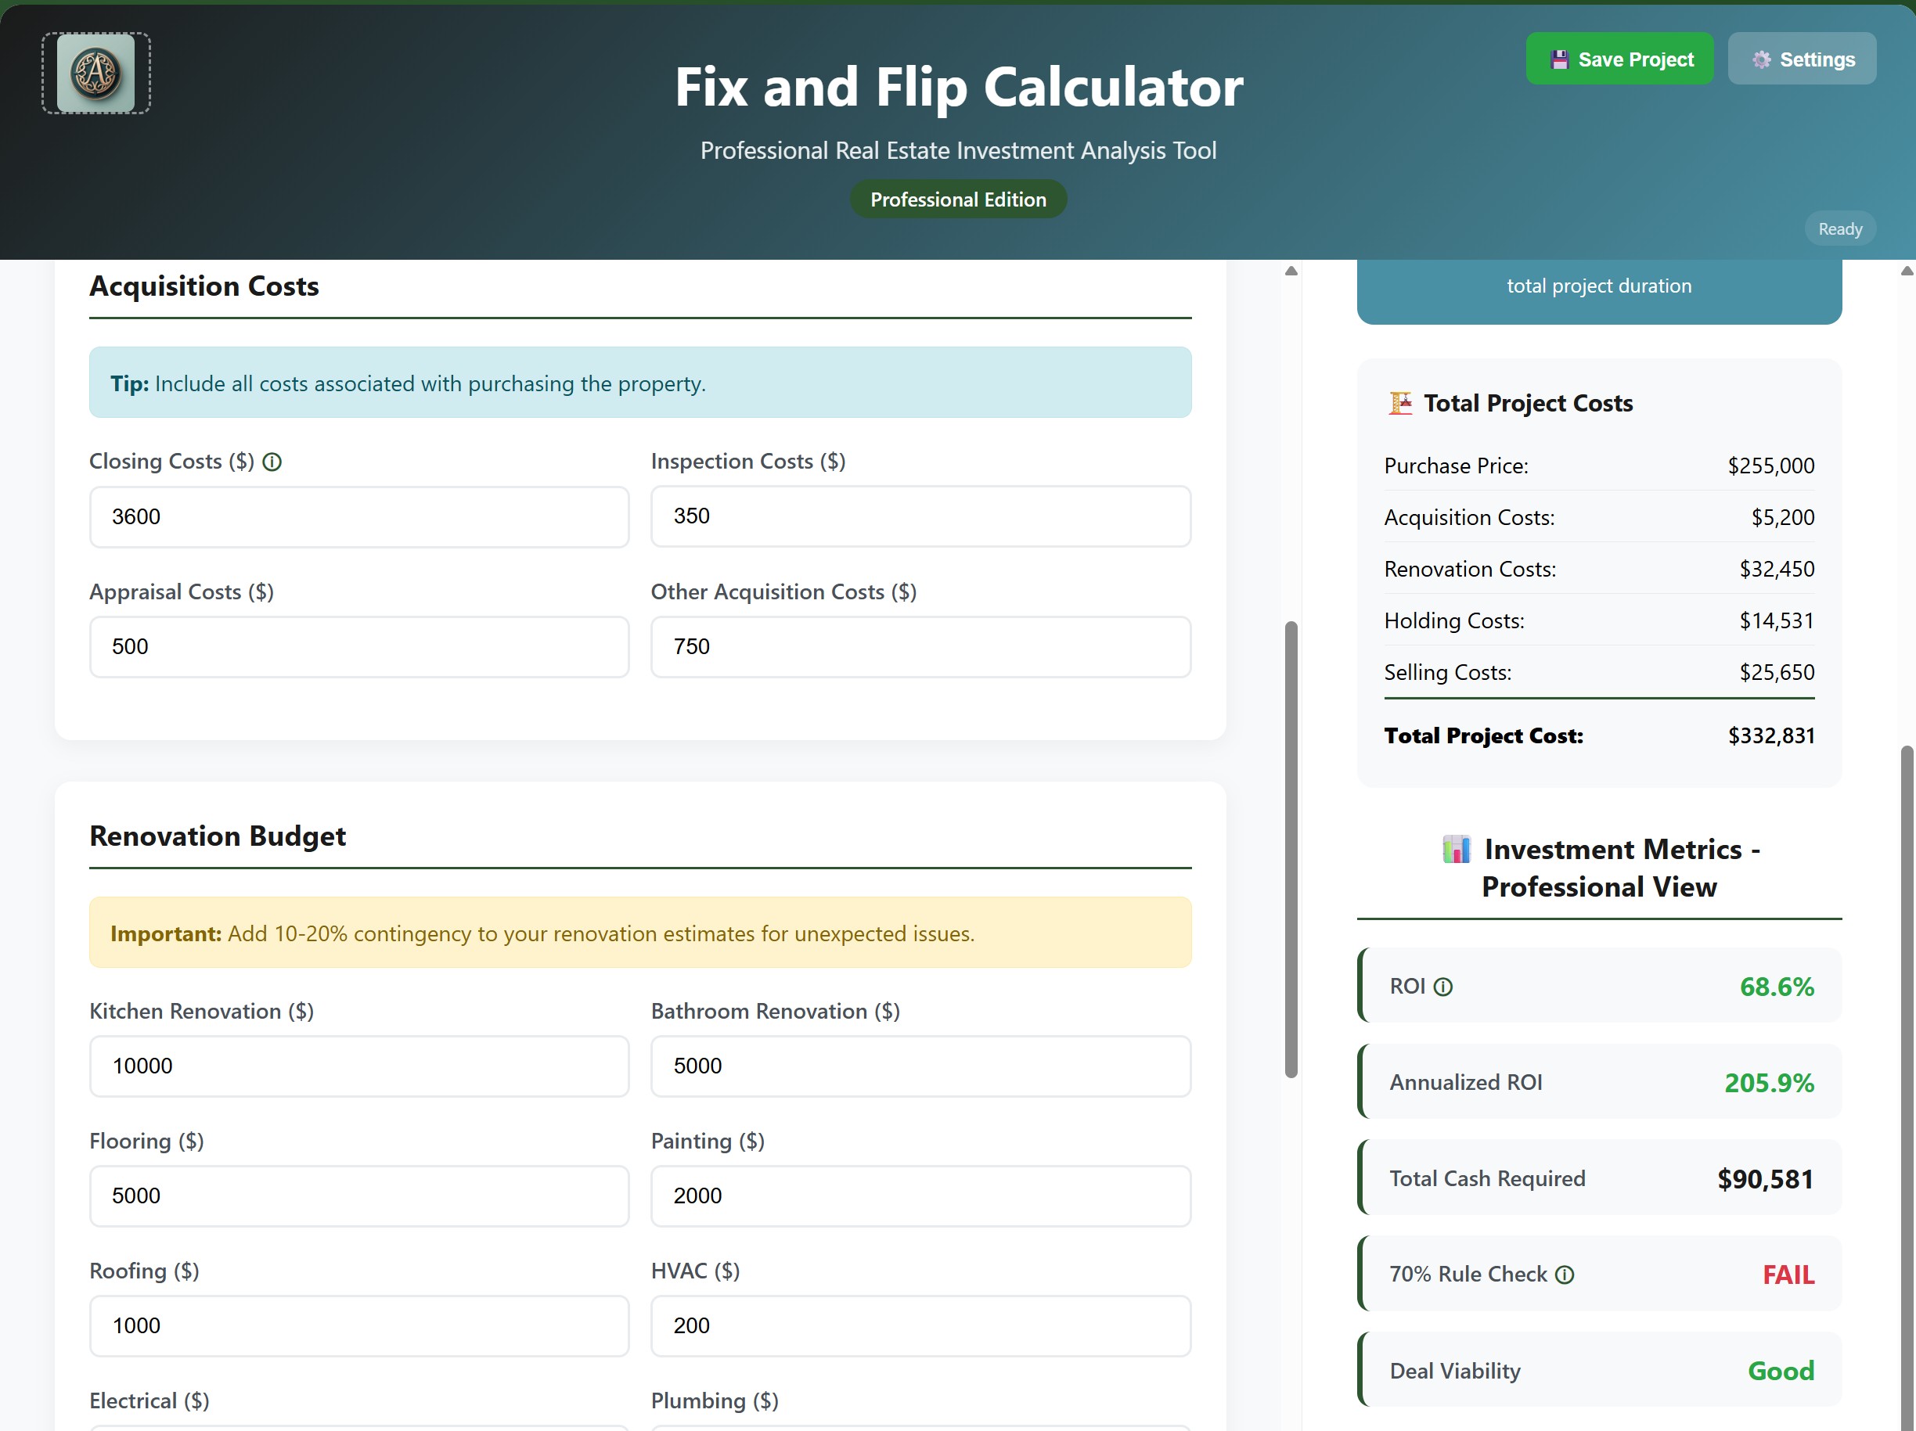
Task: Click the gear icon on Settings button
Action: click(x=1762, y=59)
